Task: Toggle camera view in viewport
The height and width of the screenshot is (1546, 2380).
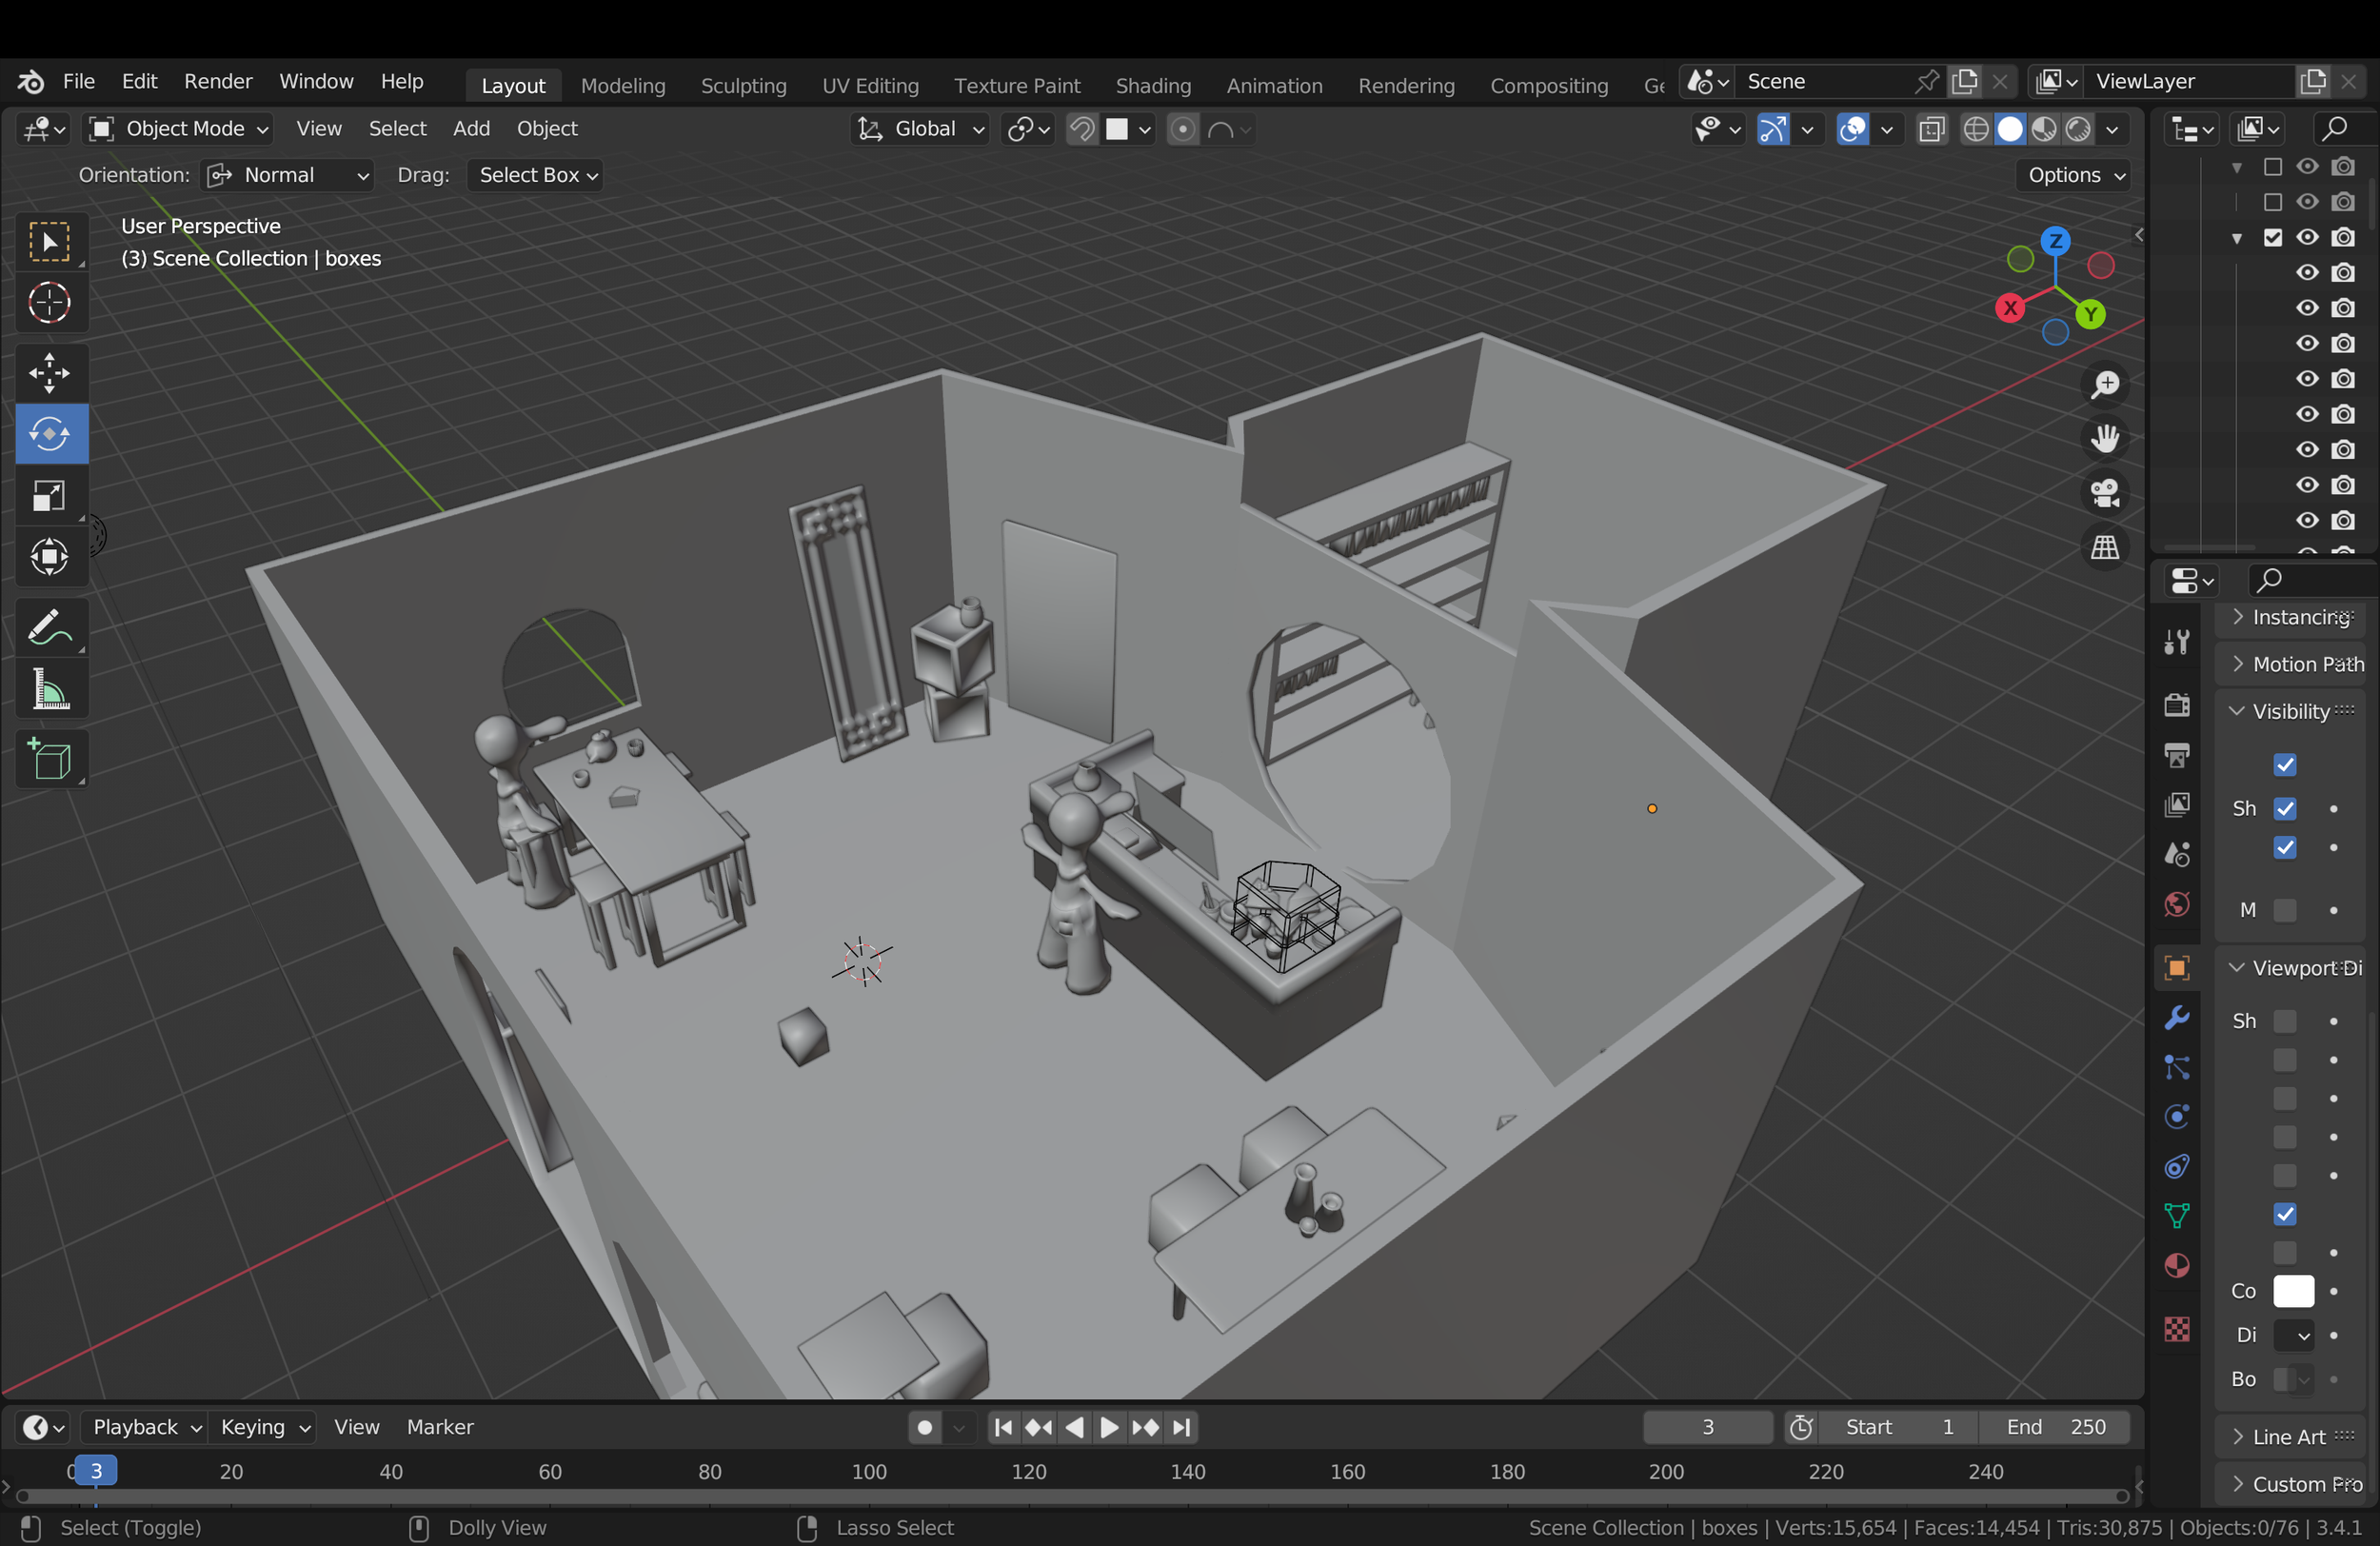Action: pos(2105,493)
